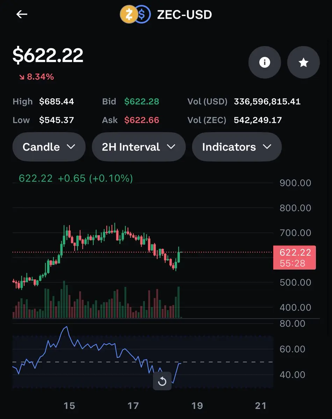Tap the date label 19

click(197, 406)
